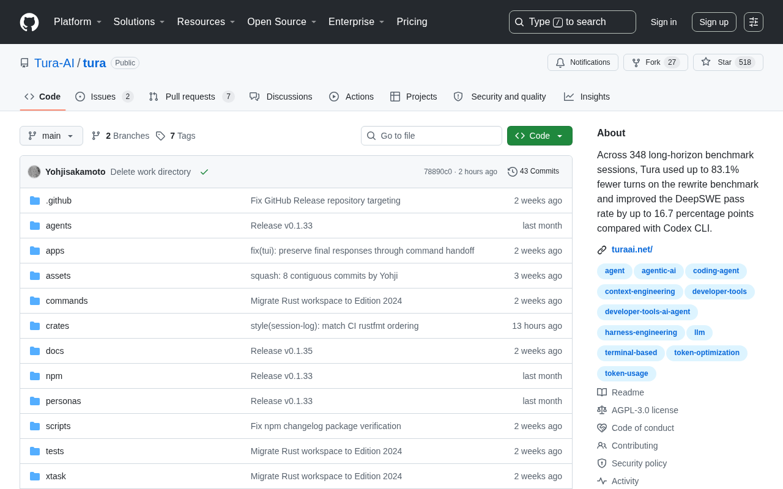Open the Delete work directory commit message
The image size is (783, 489).
[150, 172]
